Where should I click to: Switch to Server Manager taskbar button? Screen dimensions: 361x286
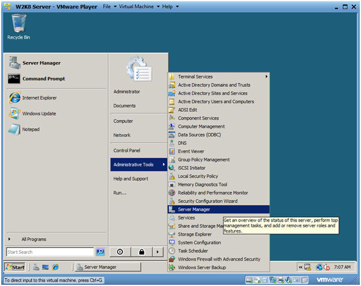pos(108,267)
